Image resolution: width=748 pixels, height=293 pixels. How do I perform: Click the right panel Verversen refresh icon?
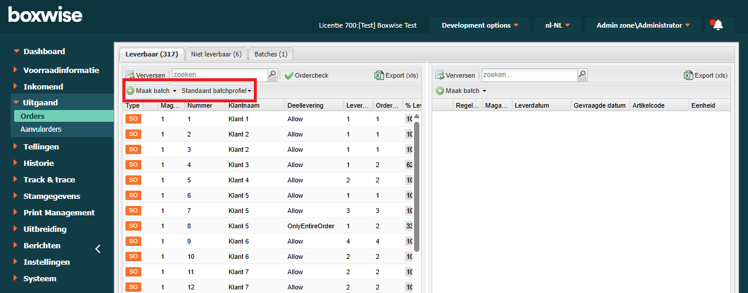coord(440,75)
